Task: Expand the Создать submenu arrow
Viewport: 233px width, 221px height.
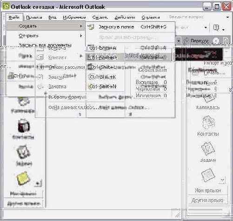Action: pos(81,26)
